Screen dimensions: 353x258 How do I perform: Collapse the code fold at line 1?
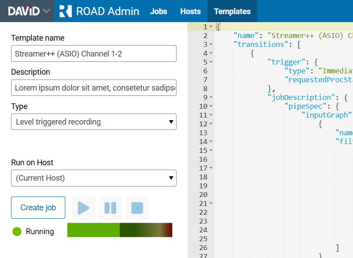[211, 27]
